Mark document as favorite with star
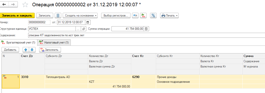This screenshot has height=93, width=265. click(x=25, y=4)
